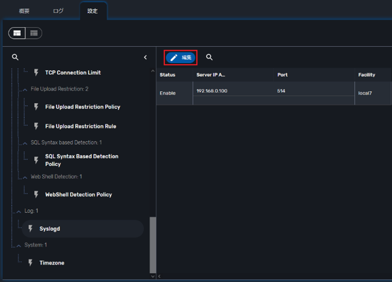
Task: Switch to list layout view toggle
Action: point(34,33)
